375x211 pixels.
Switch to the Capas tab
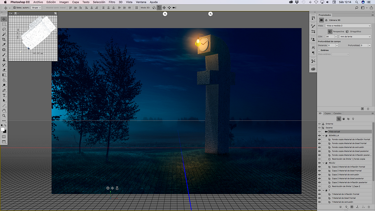click(327, 113)
